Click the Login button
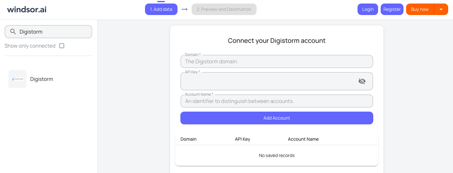453x173 pixels. pos(367,9)
